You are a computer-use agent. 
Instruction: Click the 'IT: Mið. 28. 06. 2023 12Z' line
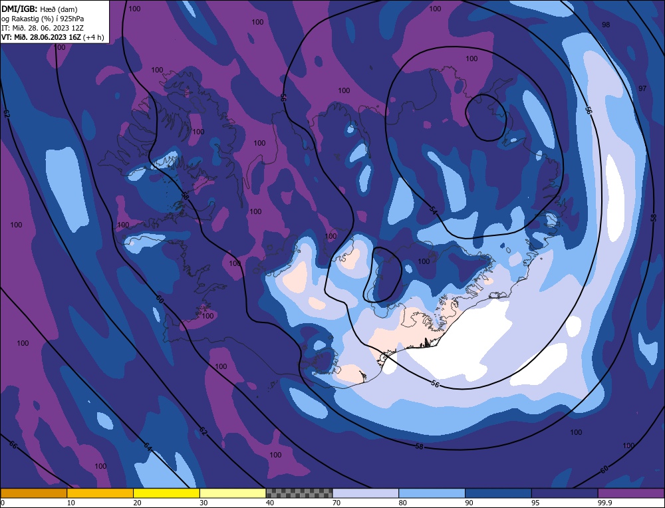click(x=43, y=28)
